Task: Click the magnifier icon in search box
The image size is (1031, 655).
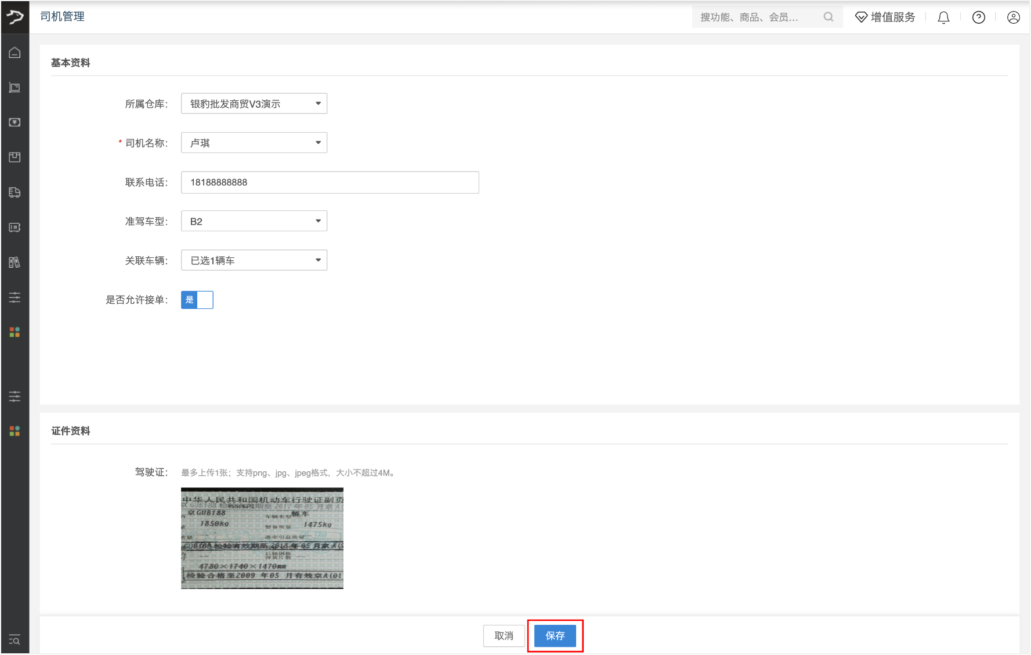Action: pos(828,17)
